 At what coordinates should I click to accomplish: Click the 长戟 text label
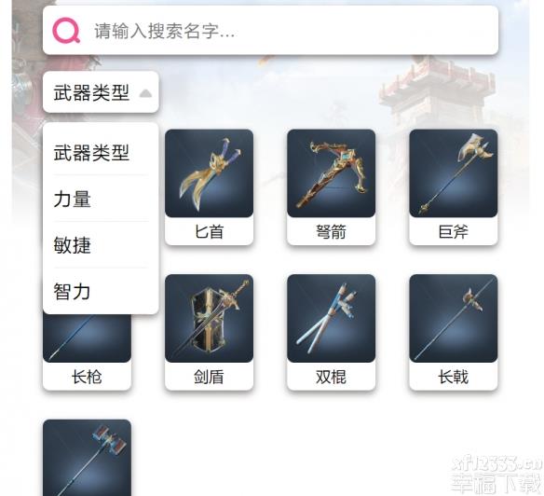click(x=454, y=377)
